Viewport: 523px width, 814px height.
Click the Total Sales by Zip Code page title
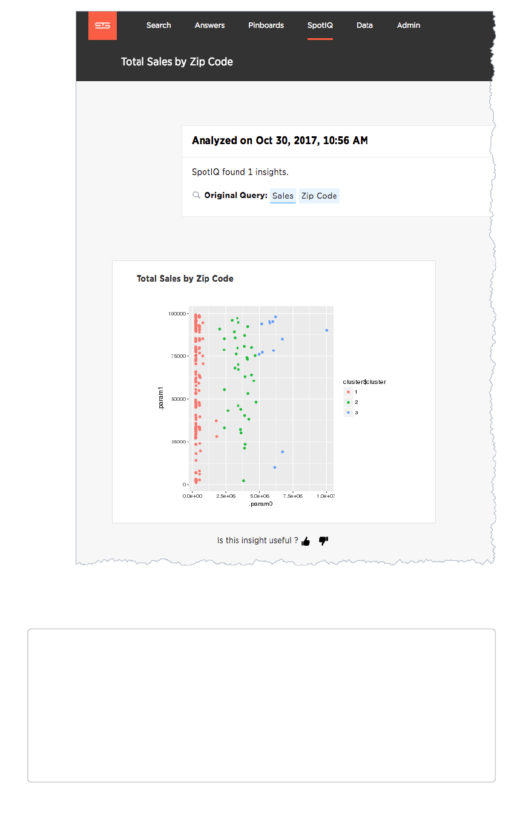tap(177, 62)
